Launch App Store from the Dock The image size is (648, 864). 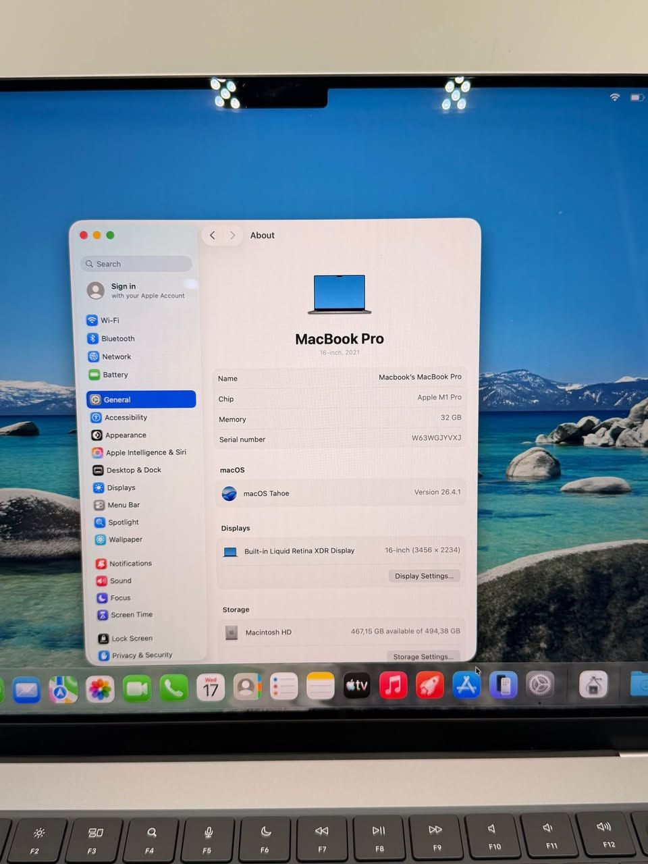466,685
